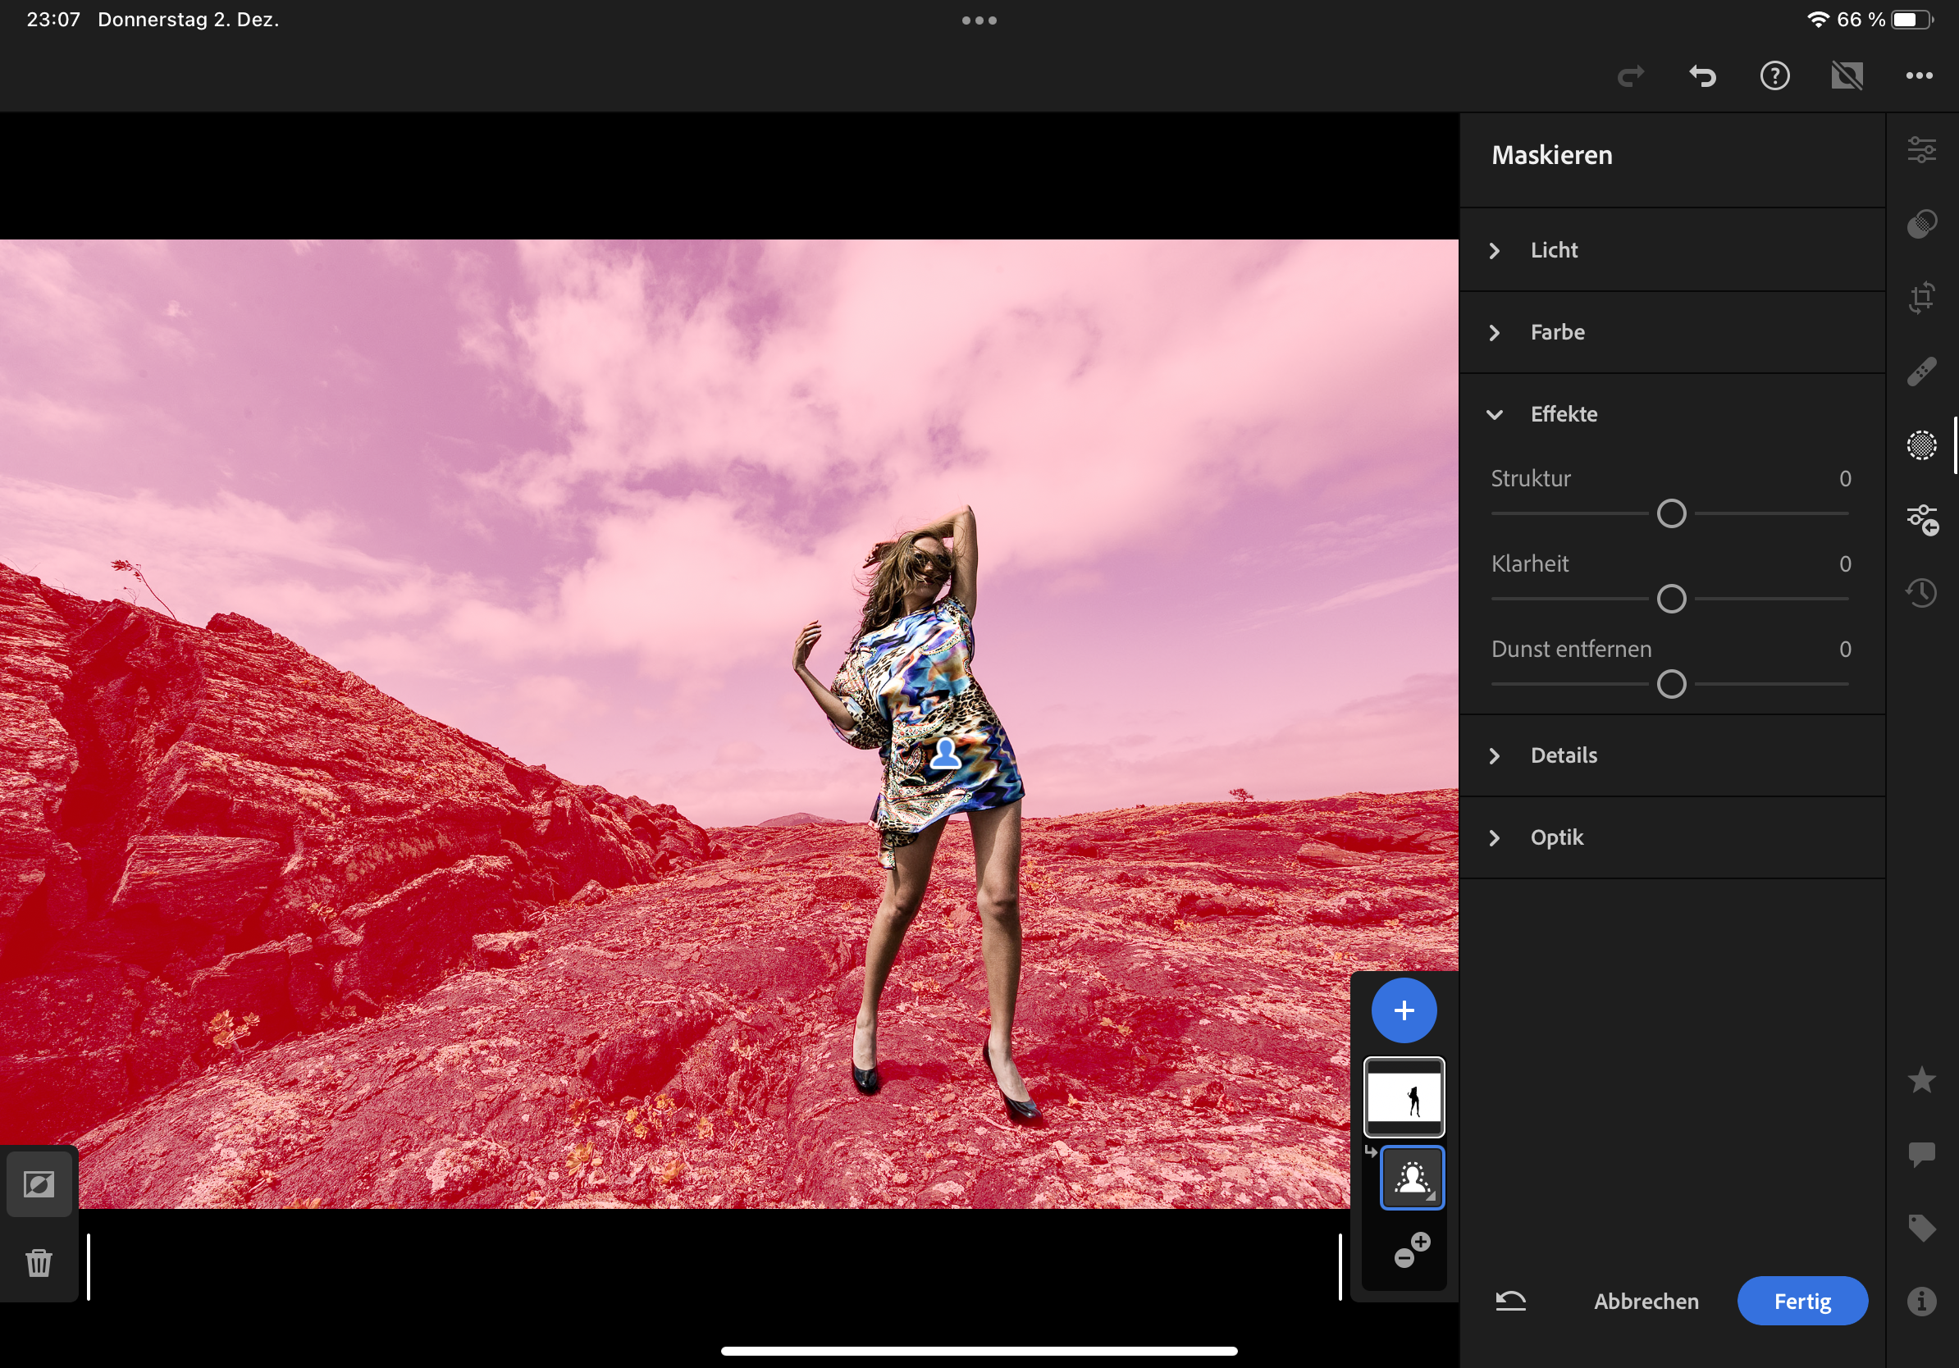
Task: Collapse the Effekte section
Action: (x=1673, y=414)
